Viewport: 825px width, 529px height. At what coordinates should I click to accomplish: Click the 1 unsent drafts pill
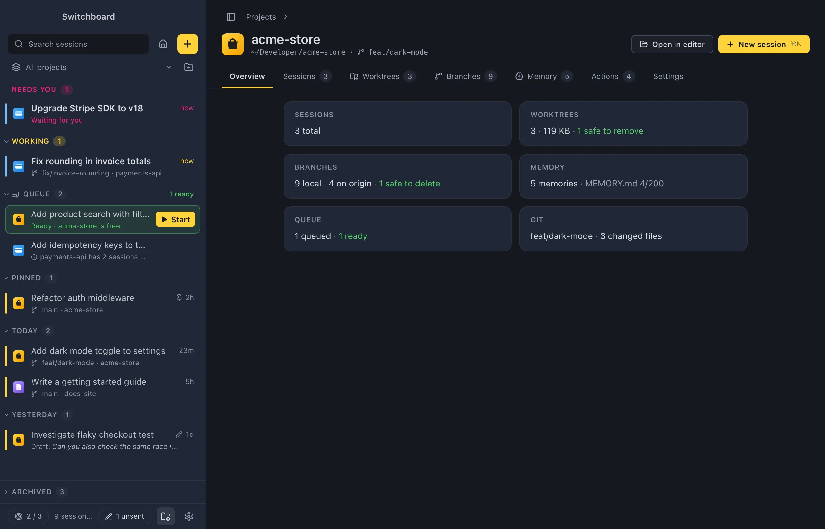(125, 516)
